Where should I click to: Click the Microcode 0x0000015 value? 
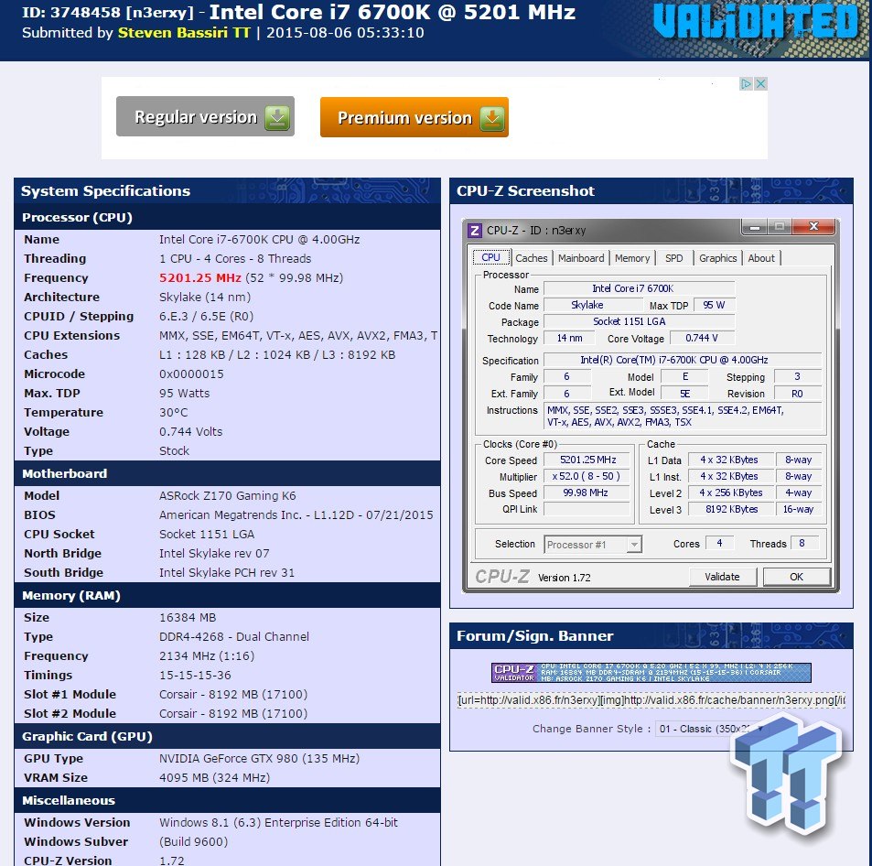(191, 374)
